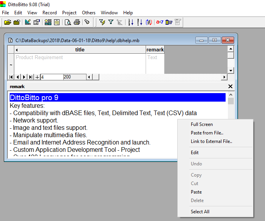
Task: Click the small left arrow in title header
Action: (x=17, y=50)
